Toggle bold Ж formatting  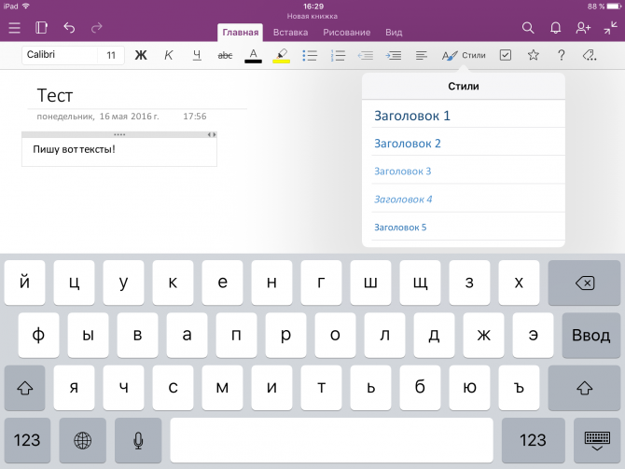(x=141, y=55)
